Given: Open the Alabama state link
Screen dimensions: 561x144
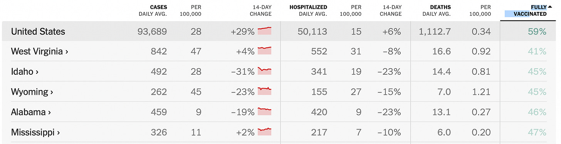Looking at the screenshot, I should coord(31,112).
